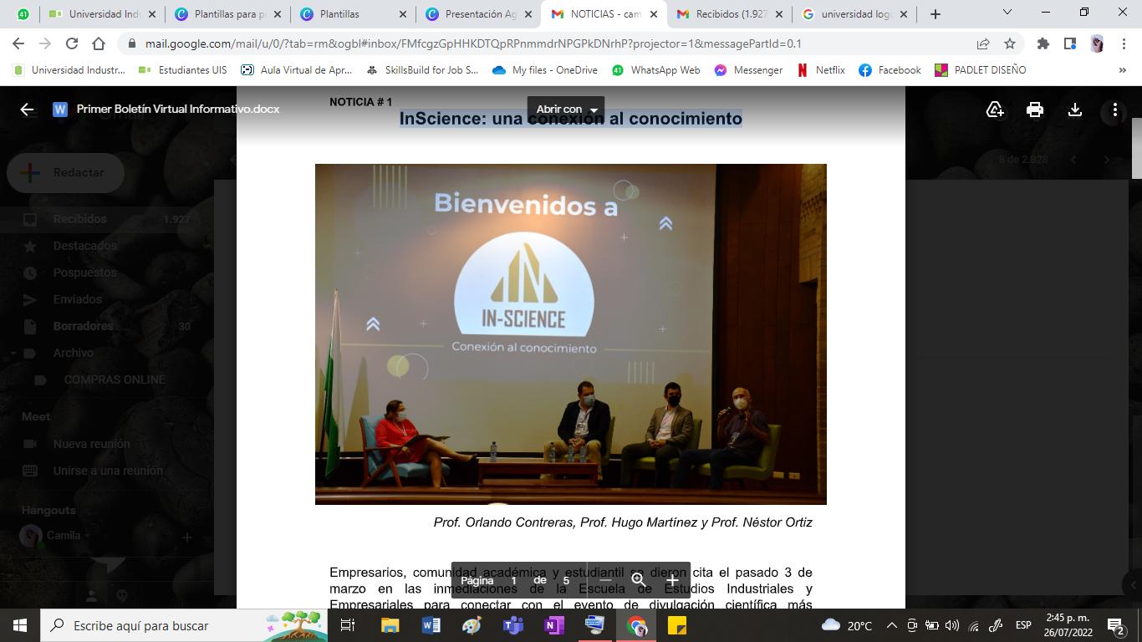Add file to Google Drive

[995, 110]
